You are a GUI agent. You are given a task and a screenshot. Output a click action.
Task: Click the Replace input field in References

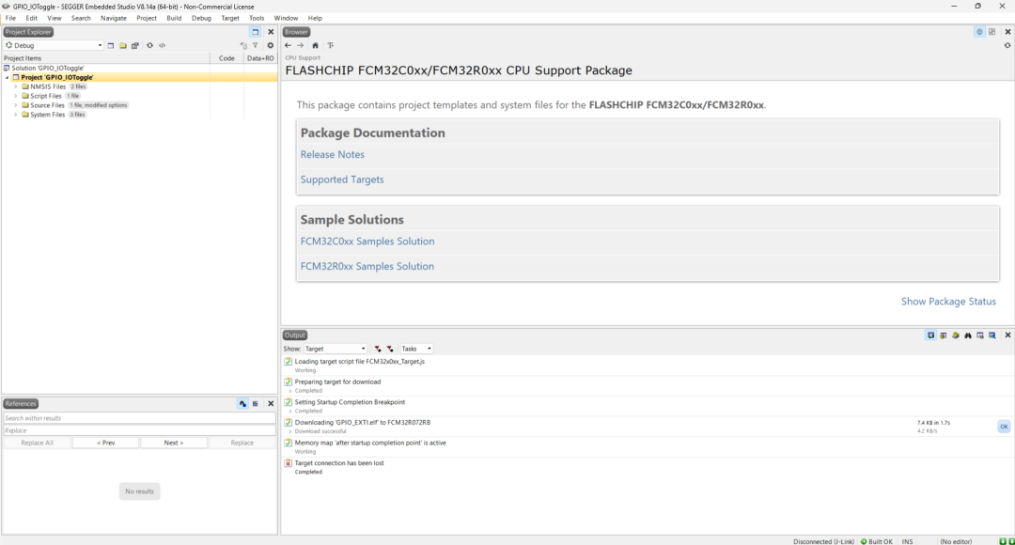point(139,430)
